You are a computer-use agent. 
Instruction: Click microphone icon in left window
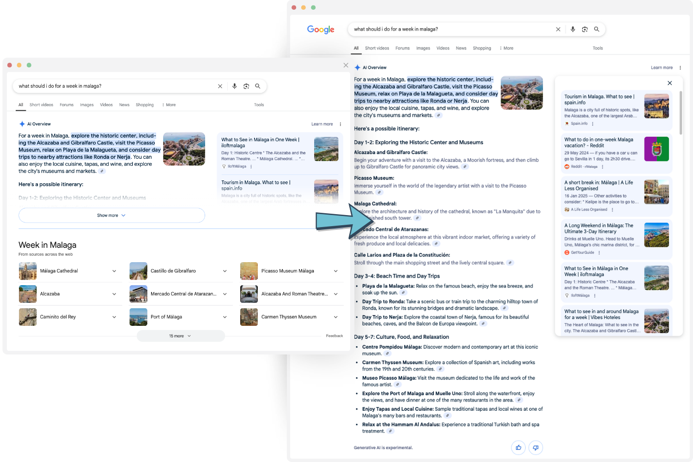coord(235,86)
